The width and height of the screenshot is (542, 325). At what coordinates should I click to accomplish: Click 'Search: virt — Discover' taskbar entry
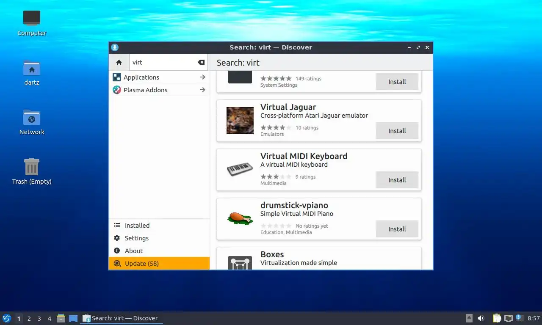[122, 318]
